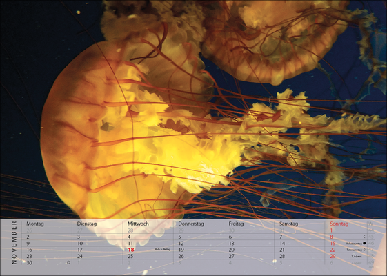This screenshot has height=276, width=387.
Task: Click the faint 2. Advent label
Action: click(x=357, y=263)
